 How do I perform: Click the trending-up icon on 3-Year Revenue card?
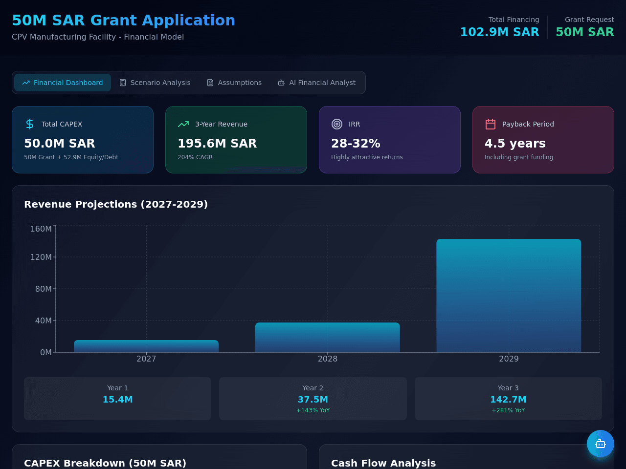[183, 124]
